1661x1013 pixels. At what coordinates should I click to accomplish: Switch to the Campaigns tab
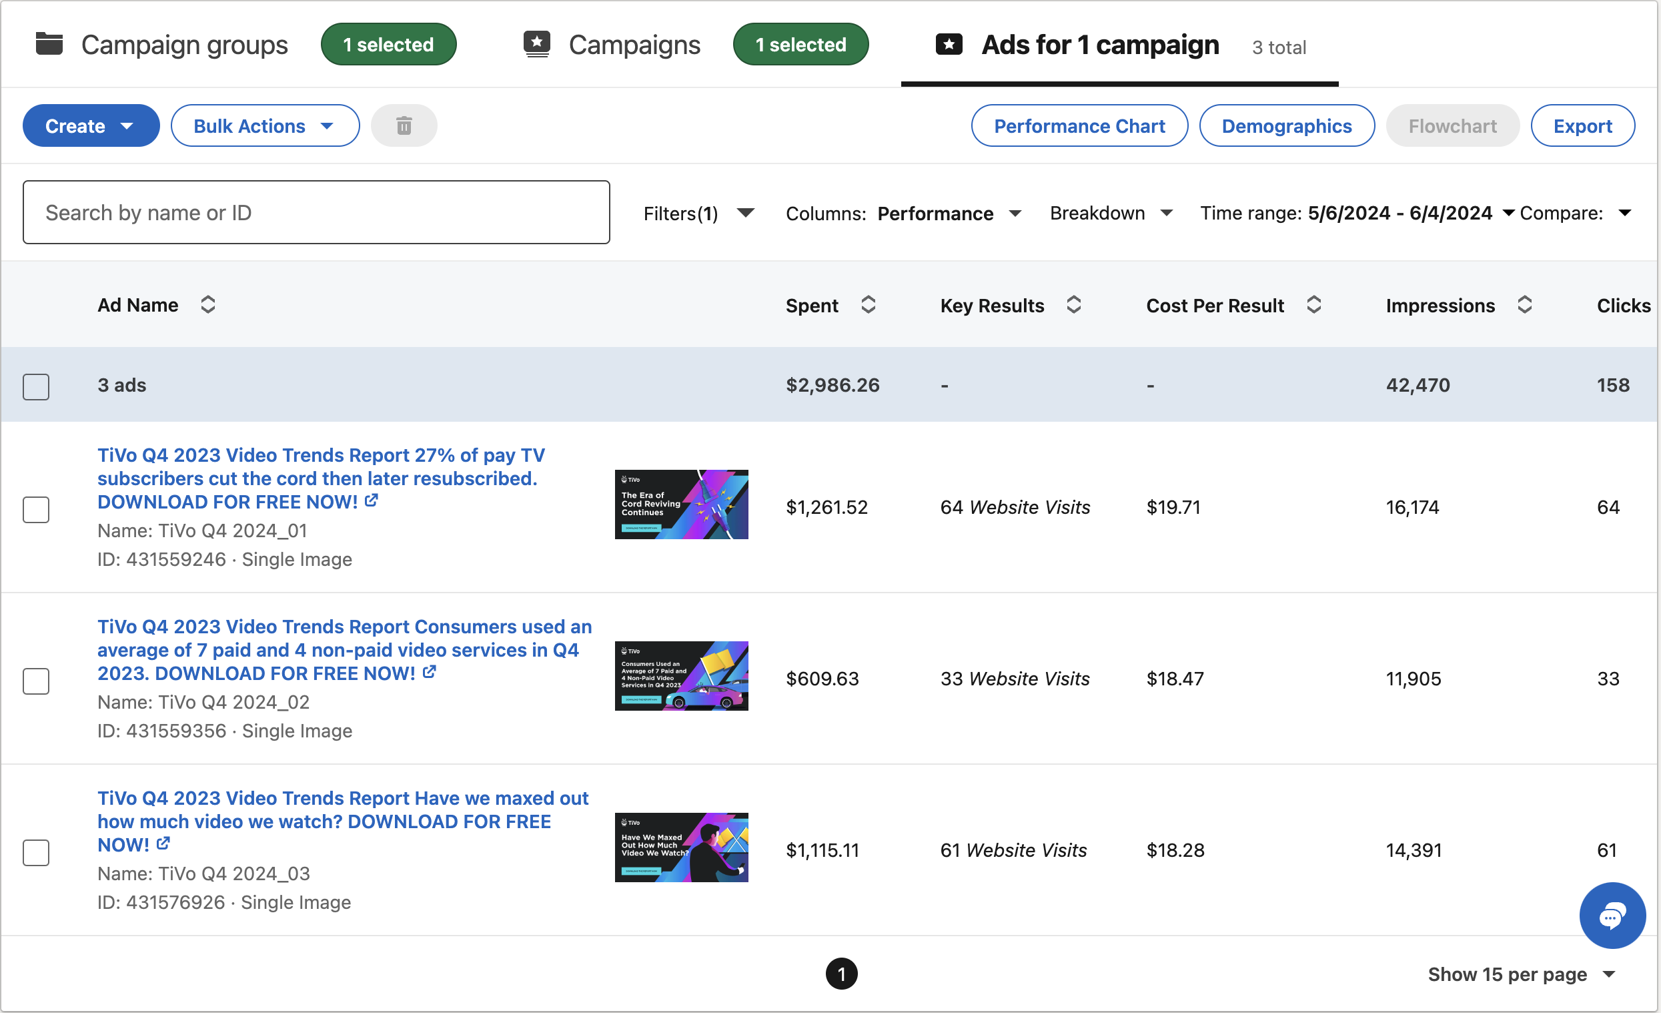tap(634, 45)
